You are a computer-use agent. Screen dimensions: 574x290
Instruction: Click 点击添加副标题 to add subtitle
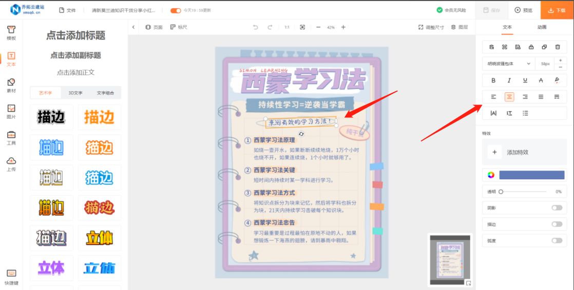(x=75, y=55)
